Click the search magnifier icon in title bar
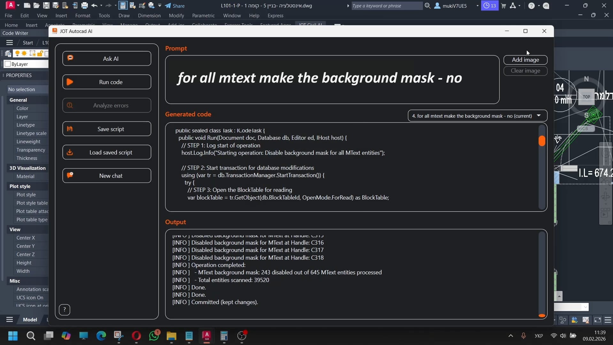The width and height of the screenshot is (613, 345). point(427,5)
